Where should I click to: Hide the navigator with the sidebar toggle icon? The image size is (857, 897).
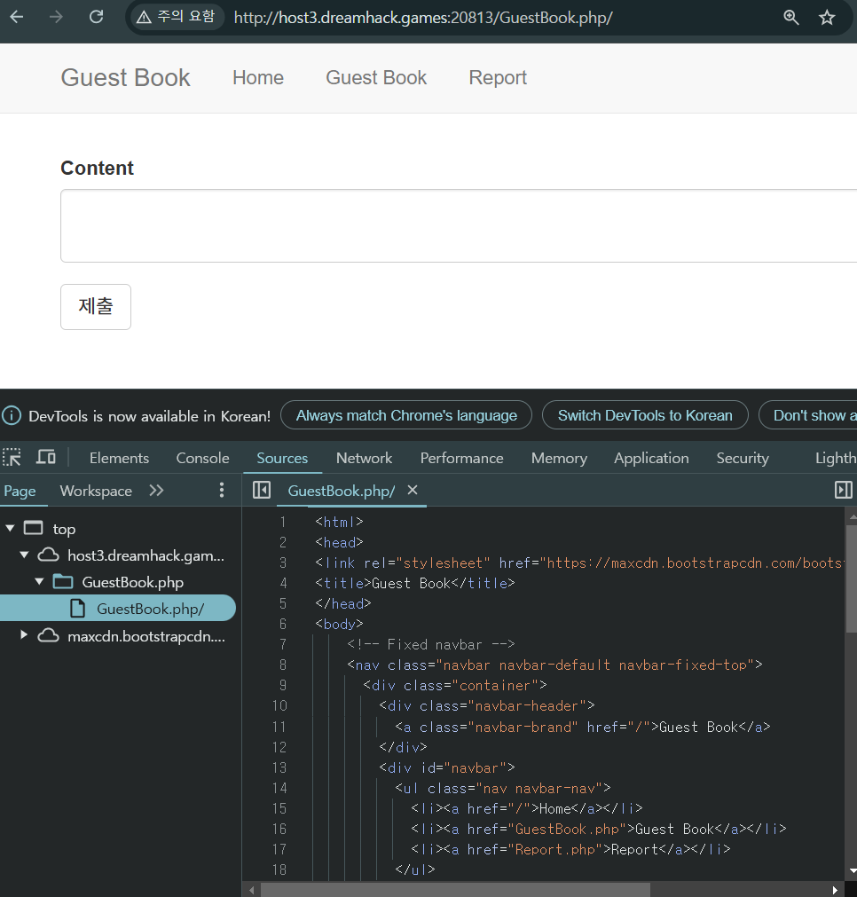(x=262, y=490)
